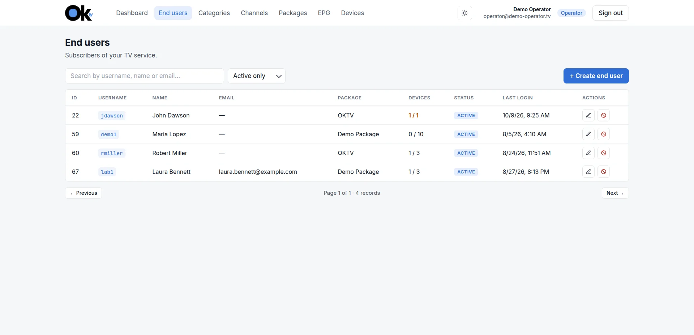Edit user jdawson with pencil icon

pos(588,115)
